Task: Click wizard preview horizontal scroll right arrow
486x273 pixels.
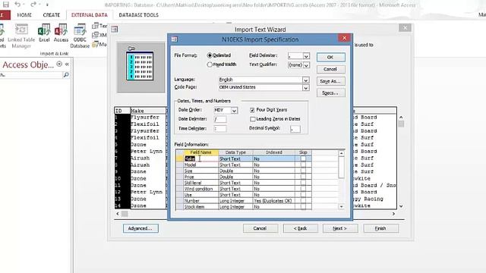Action: 393,214
